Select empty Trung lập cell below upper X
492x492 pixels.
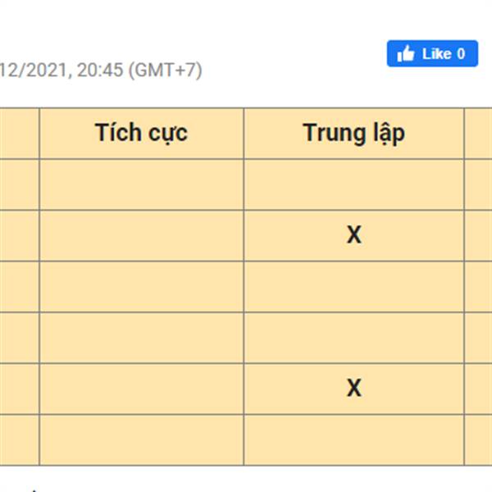click(x=353, y=286)
